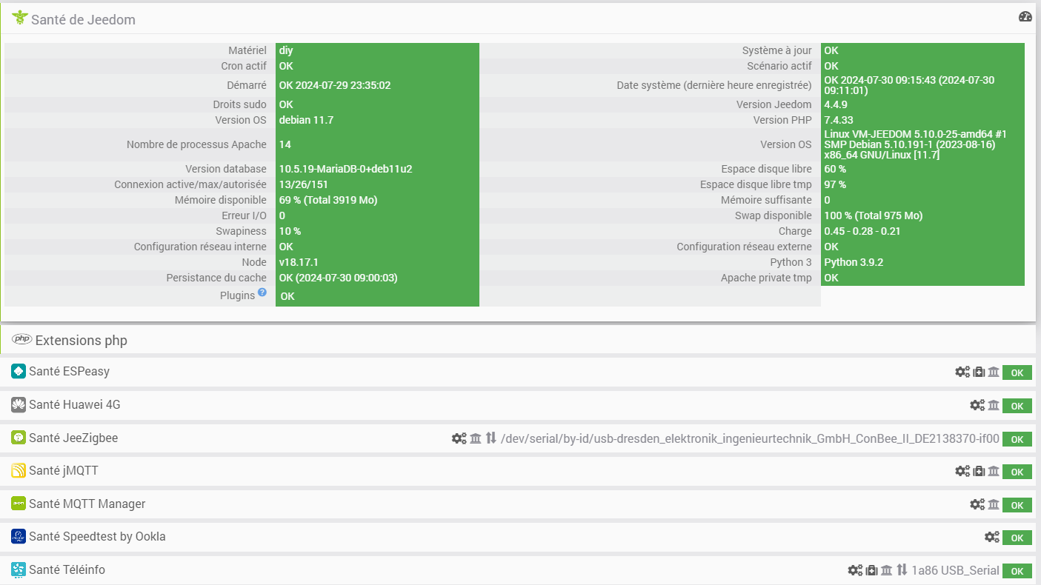Click the database version '10.5.19-MariaDB-0+deb11u2'
1041x585 pixels.
[345, 169]
